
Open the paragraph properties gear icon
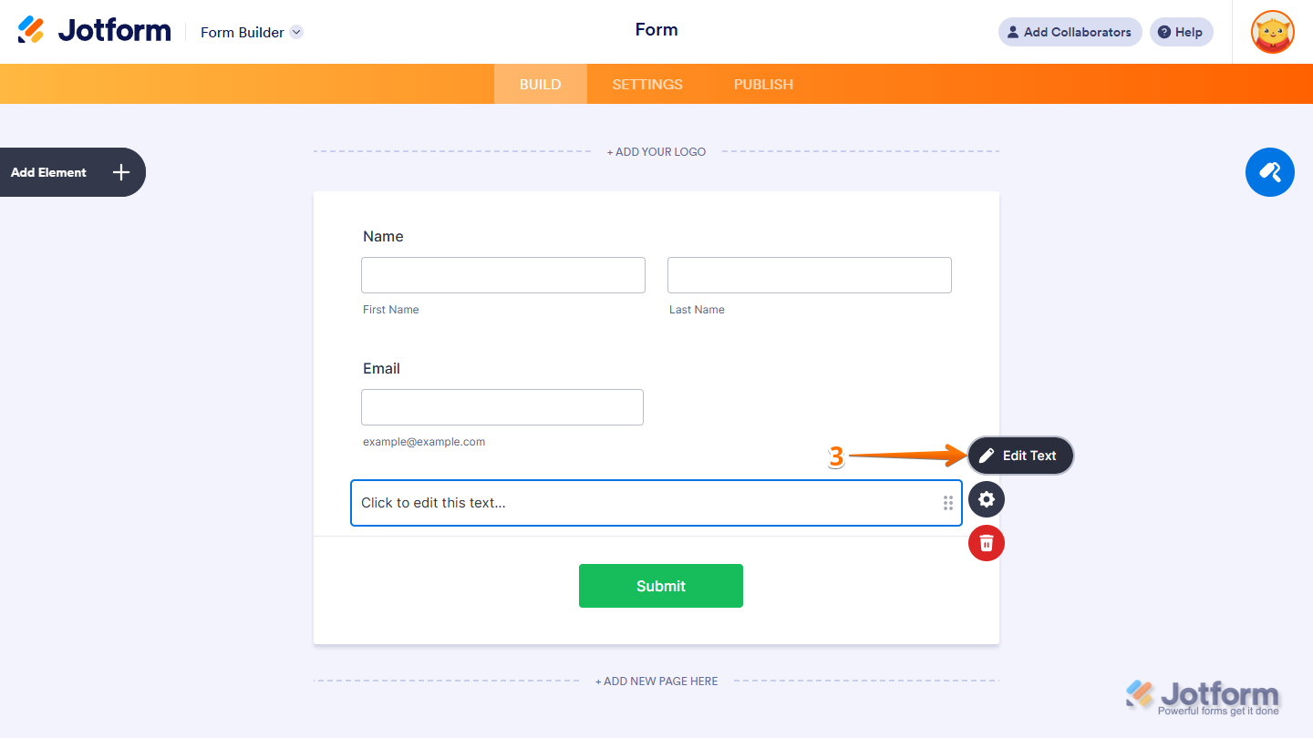[987, 499]
